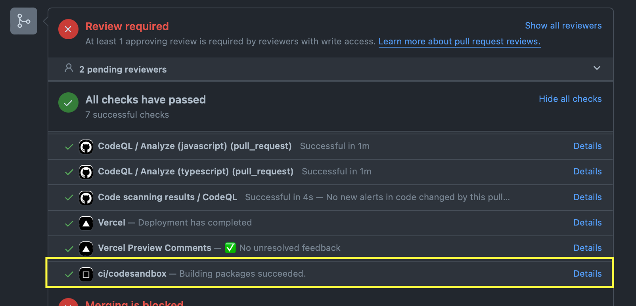Screen dimensions: 636x306
Task: Click the red X icon beside Review required
Action: [68, 29]
